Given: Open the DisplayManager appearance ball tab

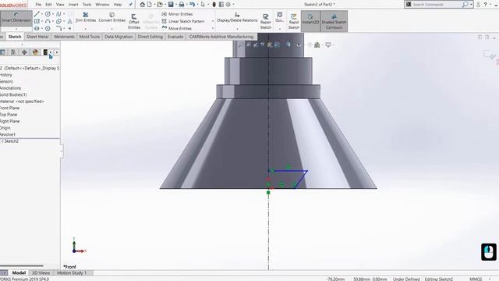Looking at the screenshot, I should [x=35, y=52].
